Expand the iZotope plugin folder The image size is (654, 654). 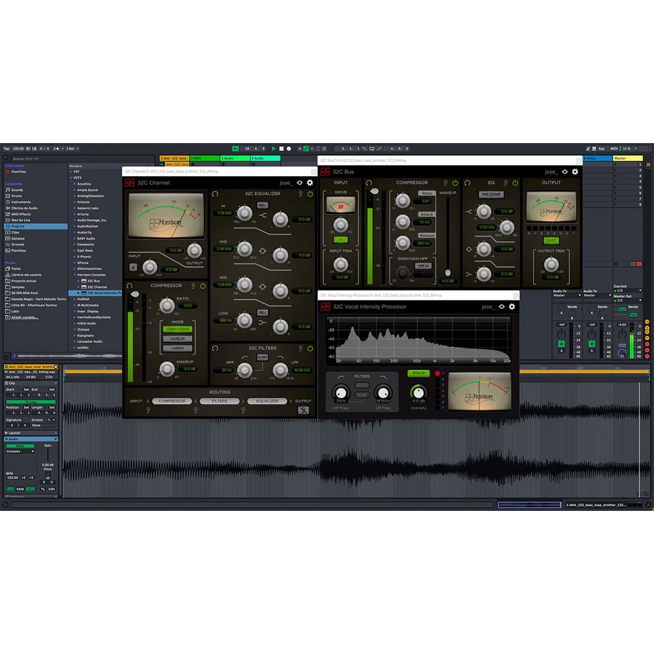pyautogui.click(x=75, y=330)
